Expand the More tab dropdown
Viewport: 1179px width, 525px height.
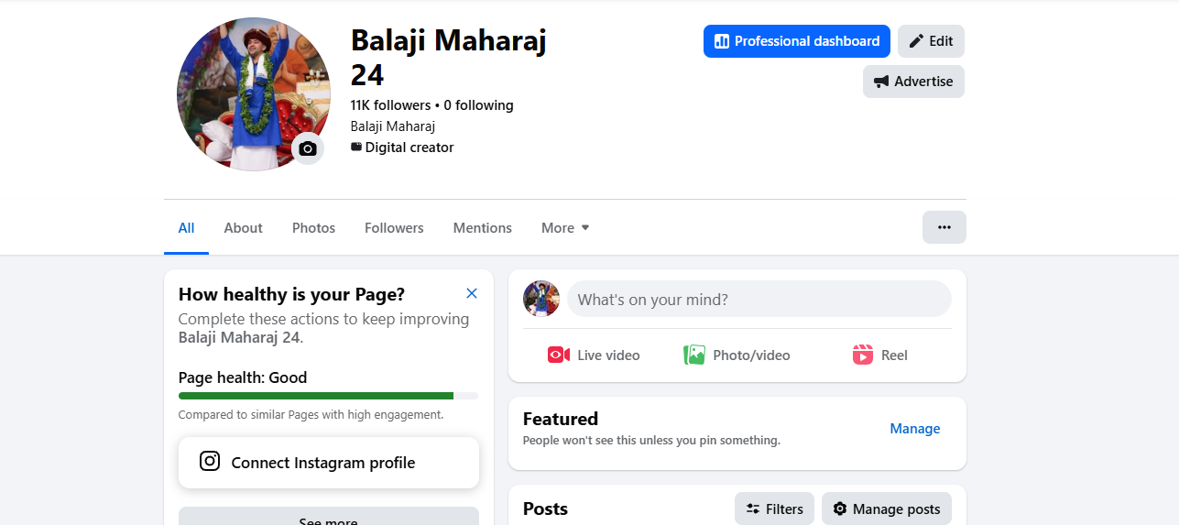(565, 228)
